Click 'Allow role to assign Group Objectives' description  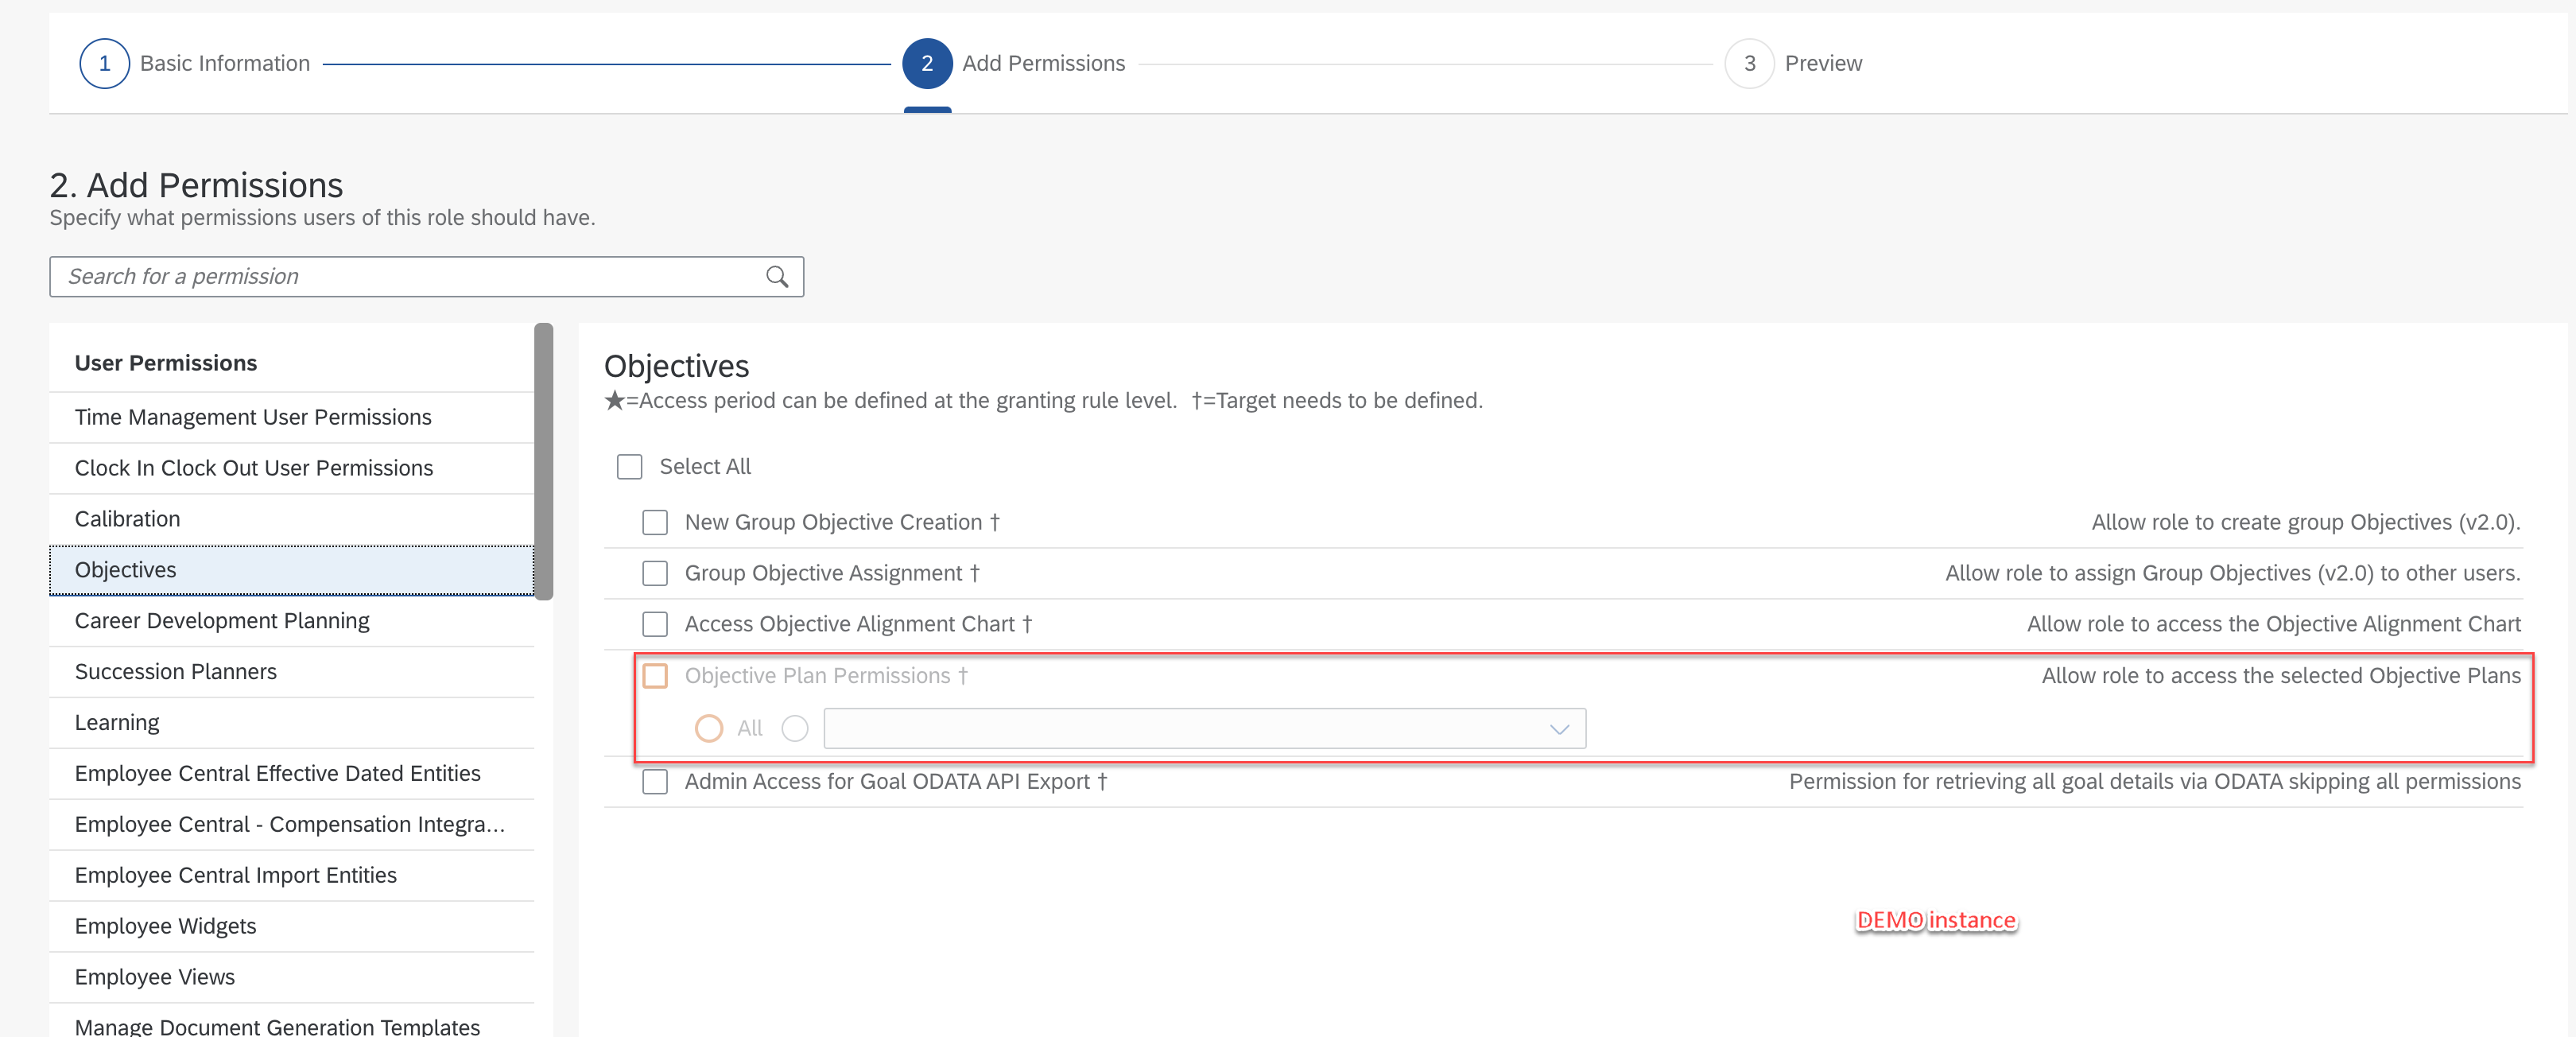coord(2232,574)
